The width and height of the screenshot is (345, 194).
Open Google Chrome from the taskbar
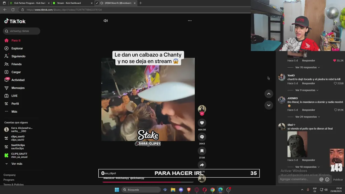click(213, 190)
